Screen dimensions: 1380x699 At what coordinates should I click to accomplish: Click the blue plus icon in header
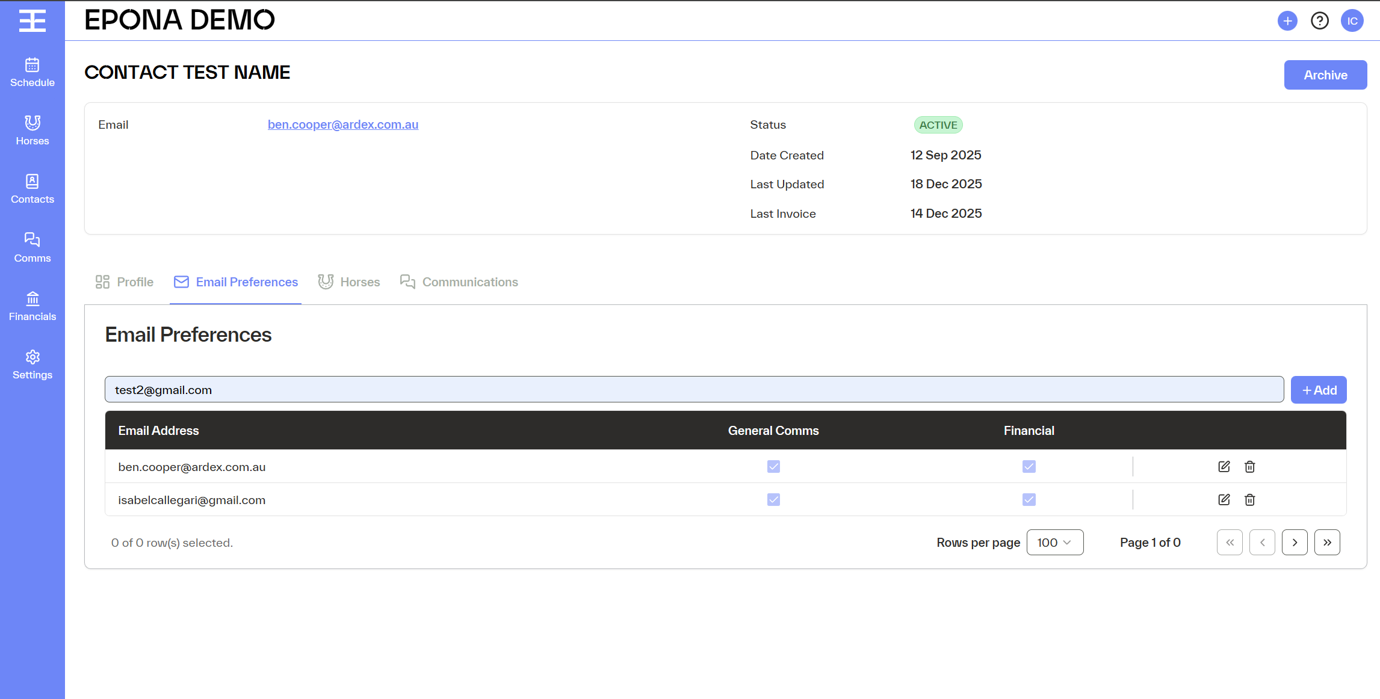pyautogui.click(x=1287, y=21)
